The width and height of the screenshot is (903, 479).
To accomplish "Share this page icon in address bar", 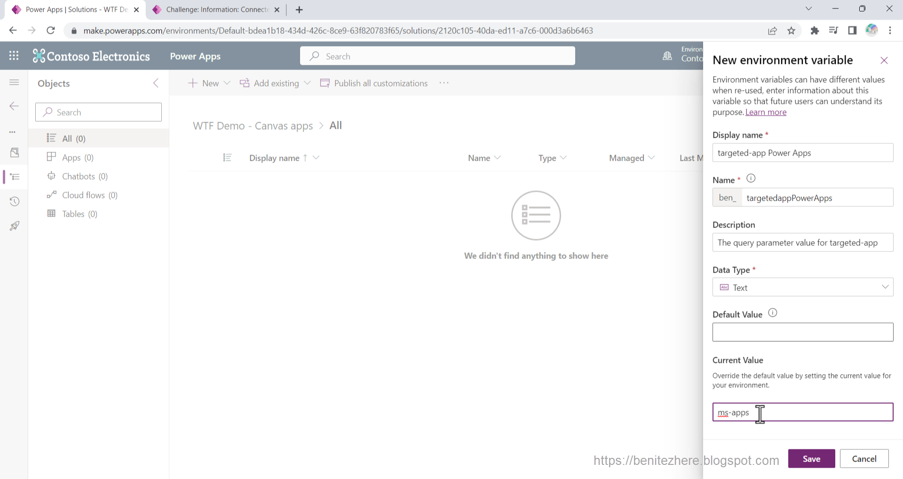I will coord(772,31).
